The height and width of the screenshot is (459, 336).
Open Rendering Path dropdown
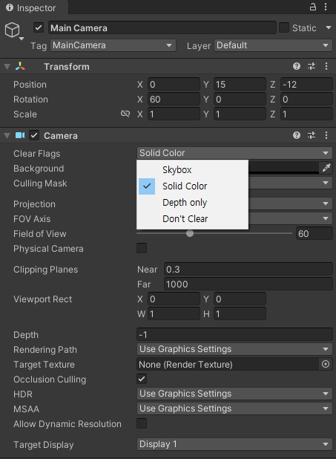coord(234,349)
